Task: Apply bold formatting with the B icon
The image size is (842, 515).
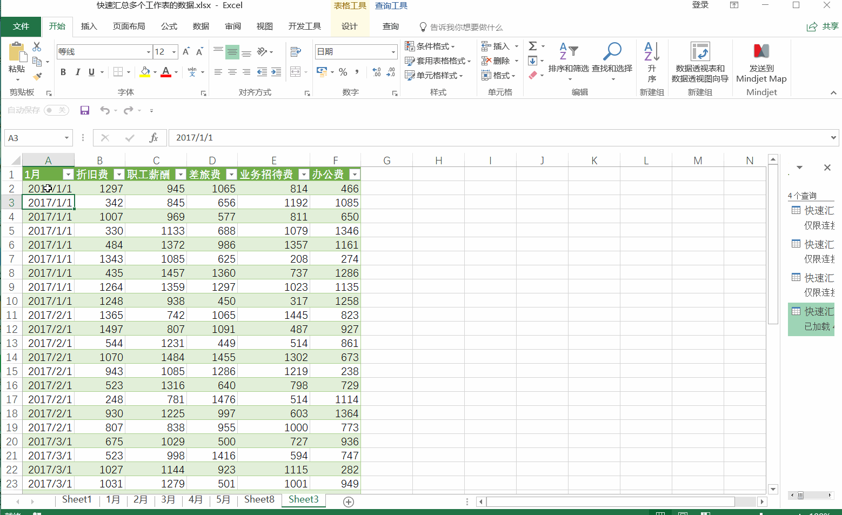Action: click(63, 72)
